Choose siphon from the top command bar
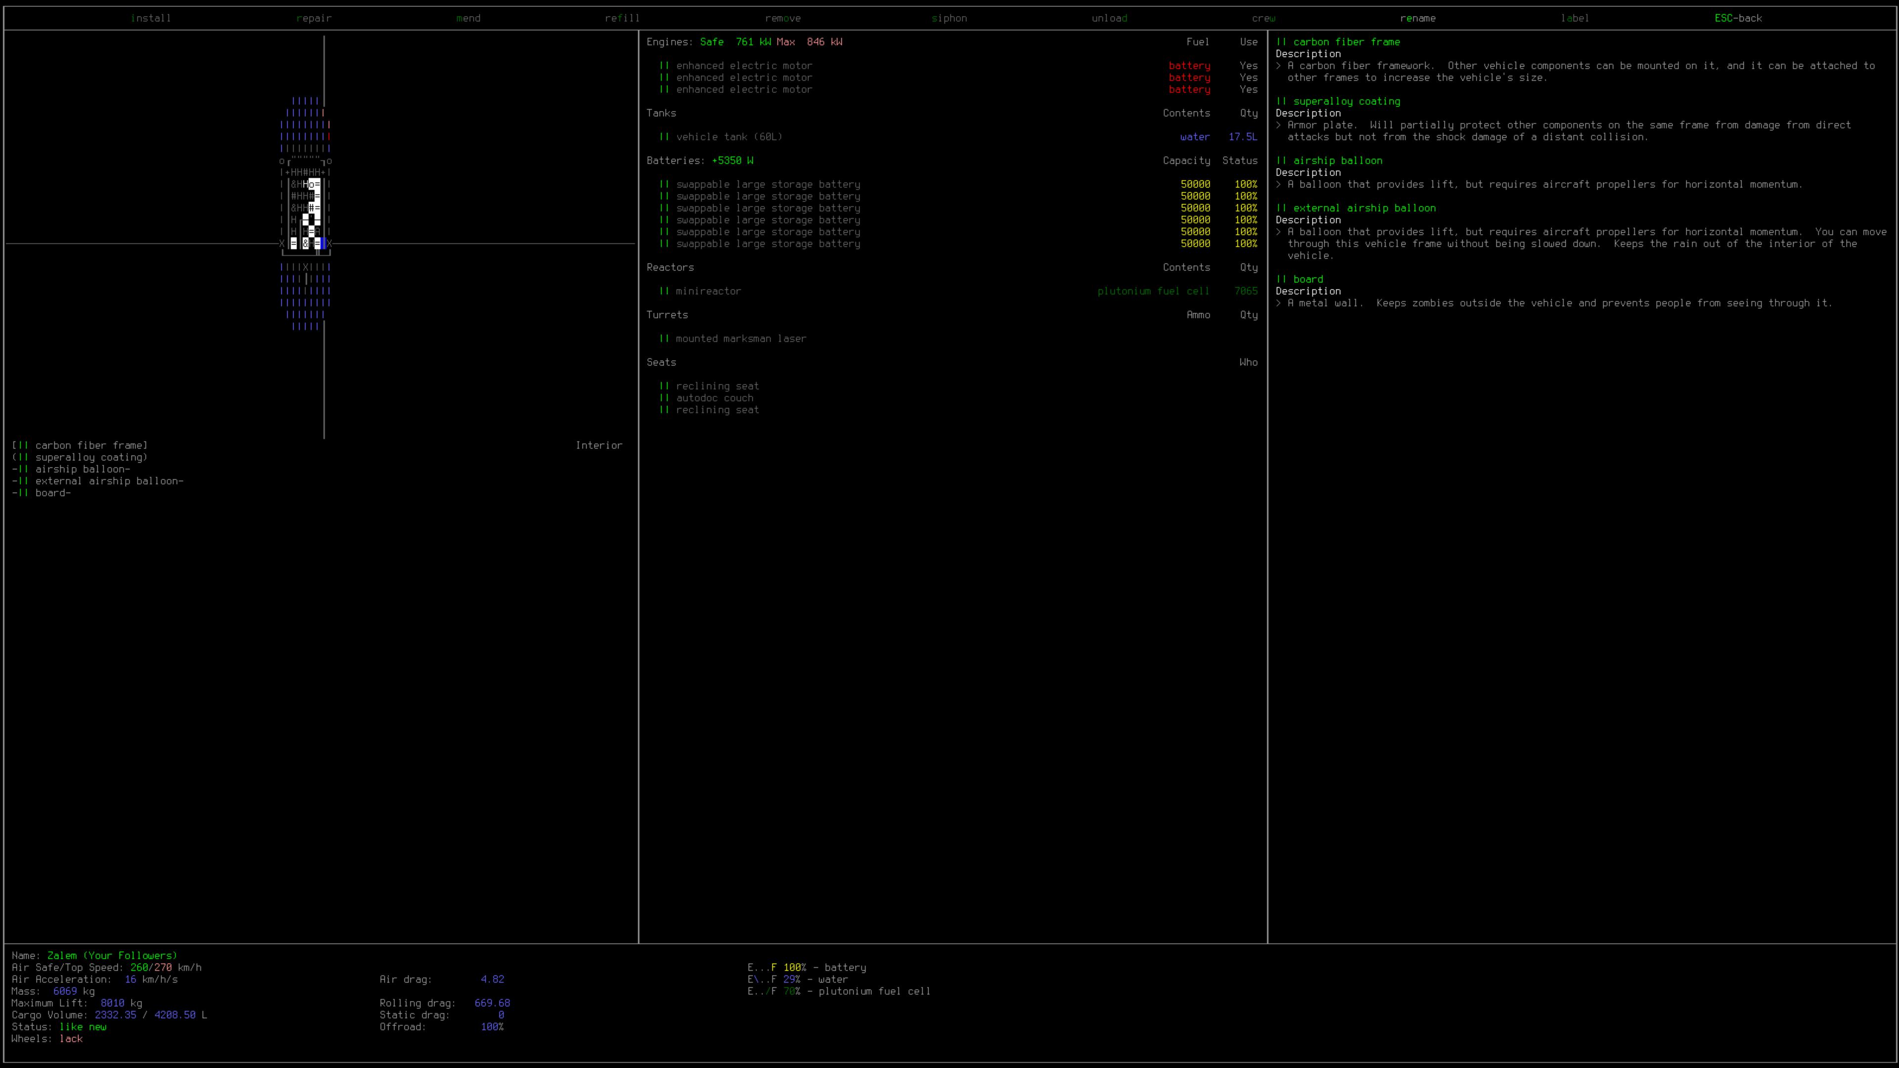1899x1068 pixels. pos(949,18)
